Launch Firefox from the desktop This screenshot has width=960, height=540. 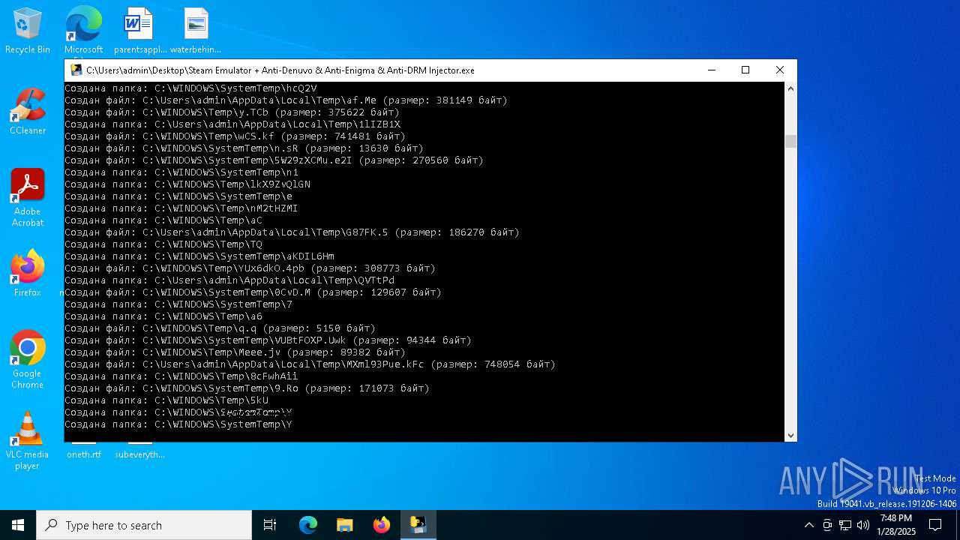[x=28, y=274]
